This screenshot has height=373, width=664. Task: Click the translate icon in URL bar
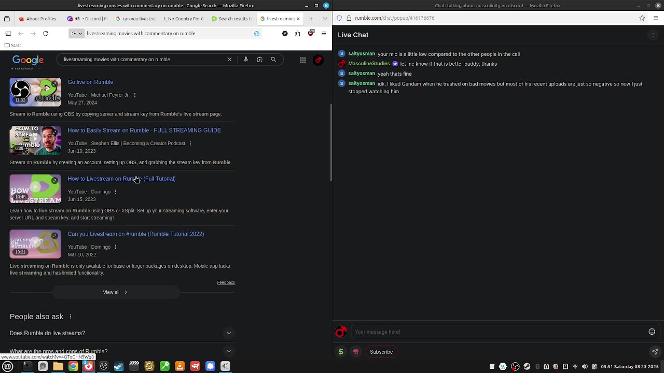257,34
